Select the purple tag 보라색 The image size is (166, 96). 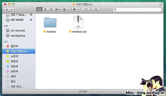[19, 71]
